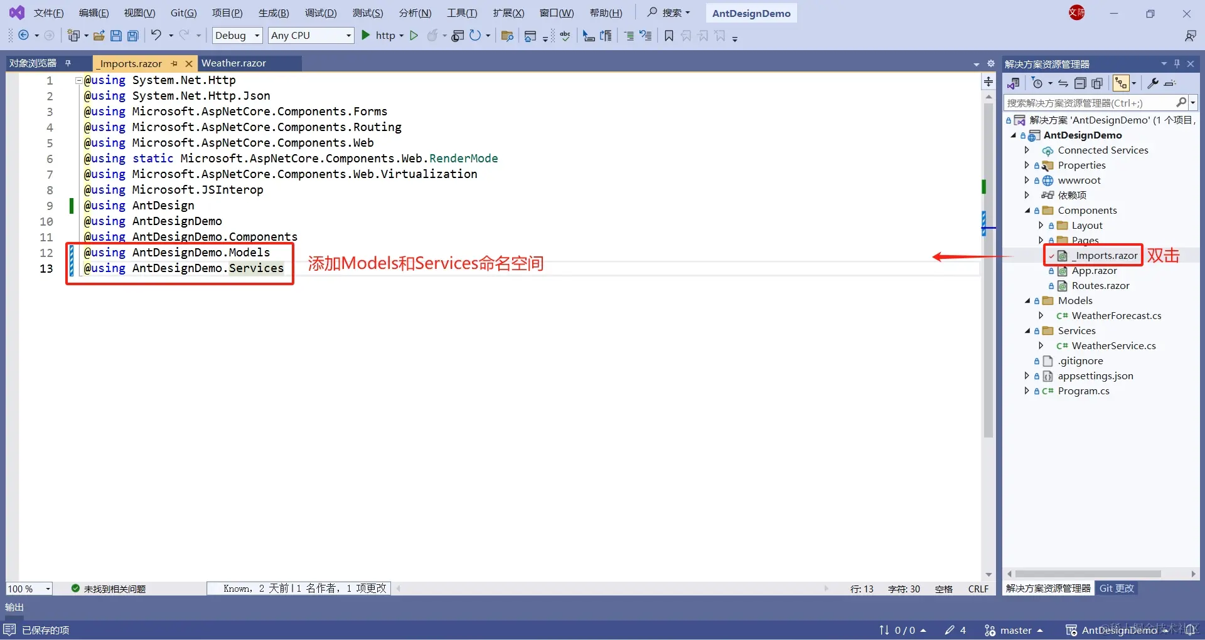
Task: Click the Uncomment selected lines icon
Action: coord(645,36)
